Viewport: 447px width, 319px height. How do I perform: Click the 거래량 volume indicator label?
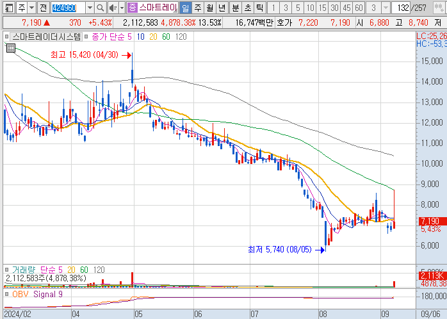(x=24, y=270)
